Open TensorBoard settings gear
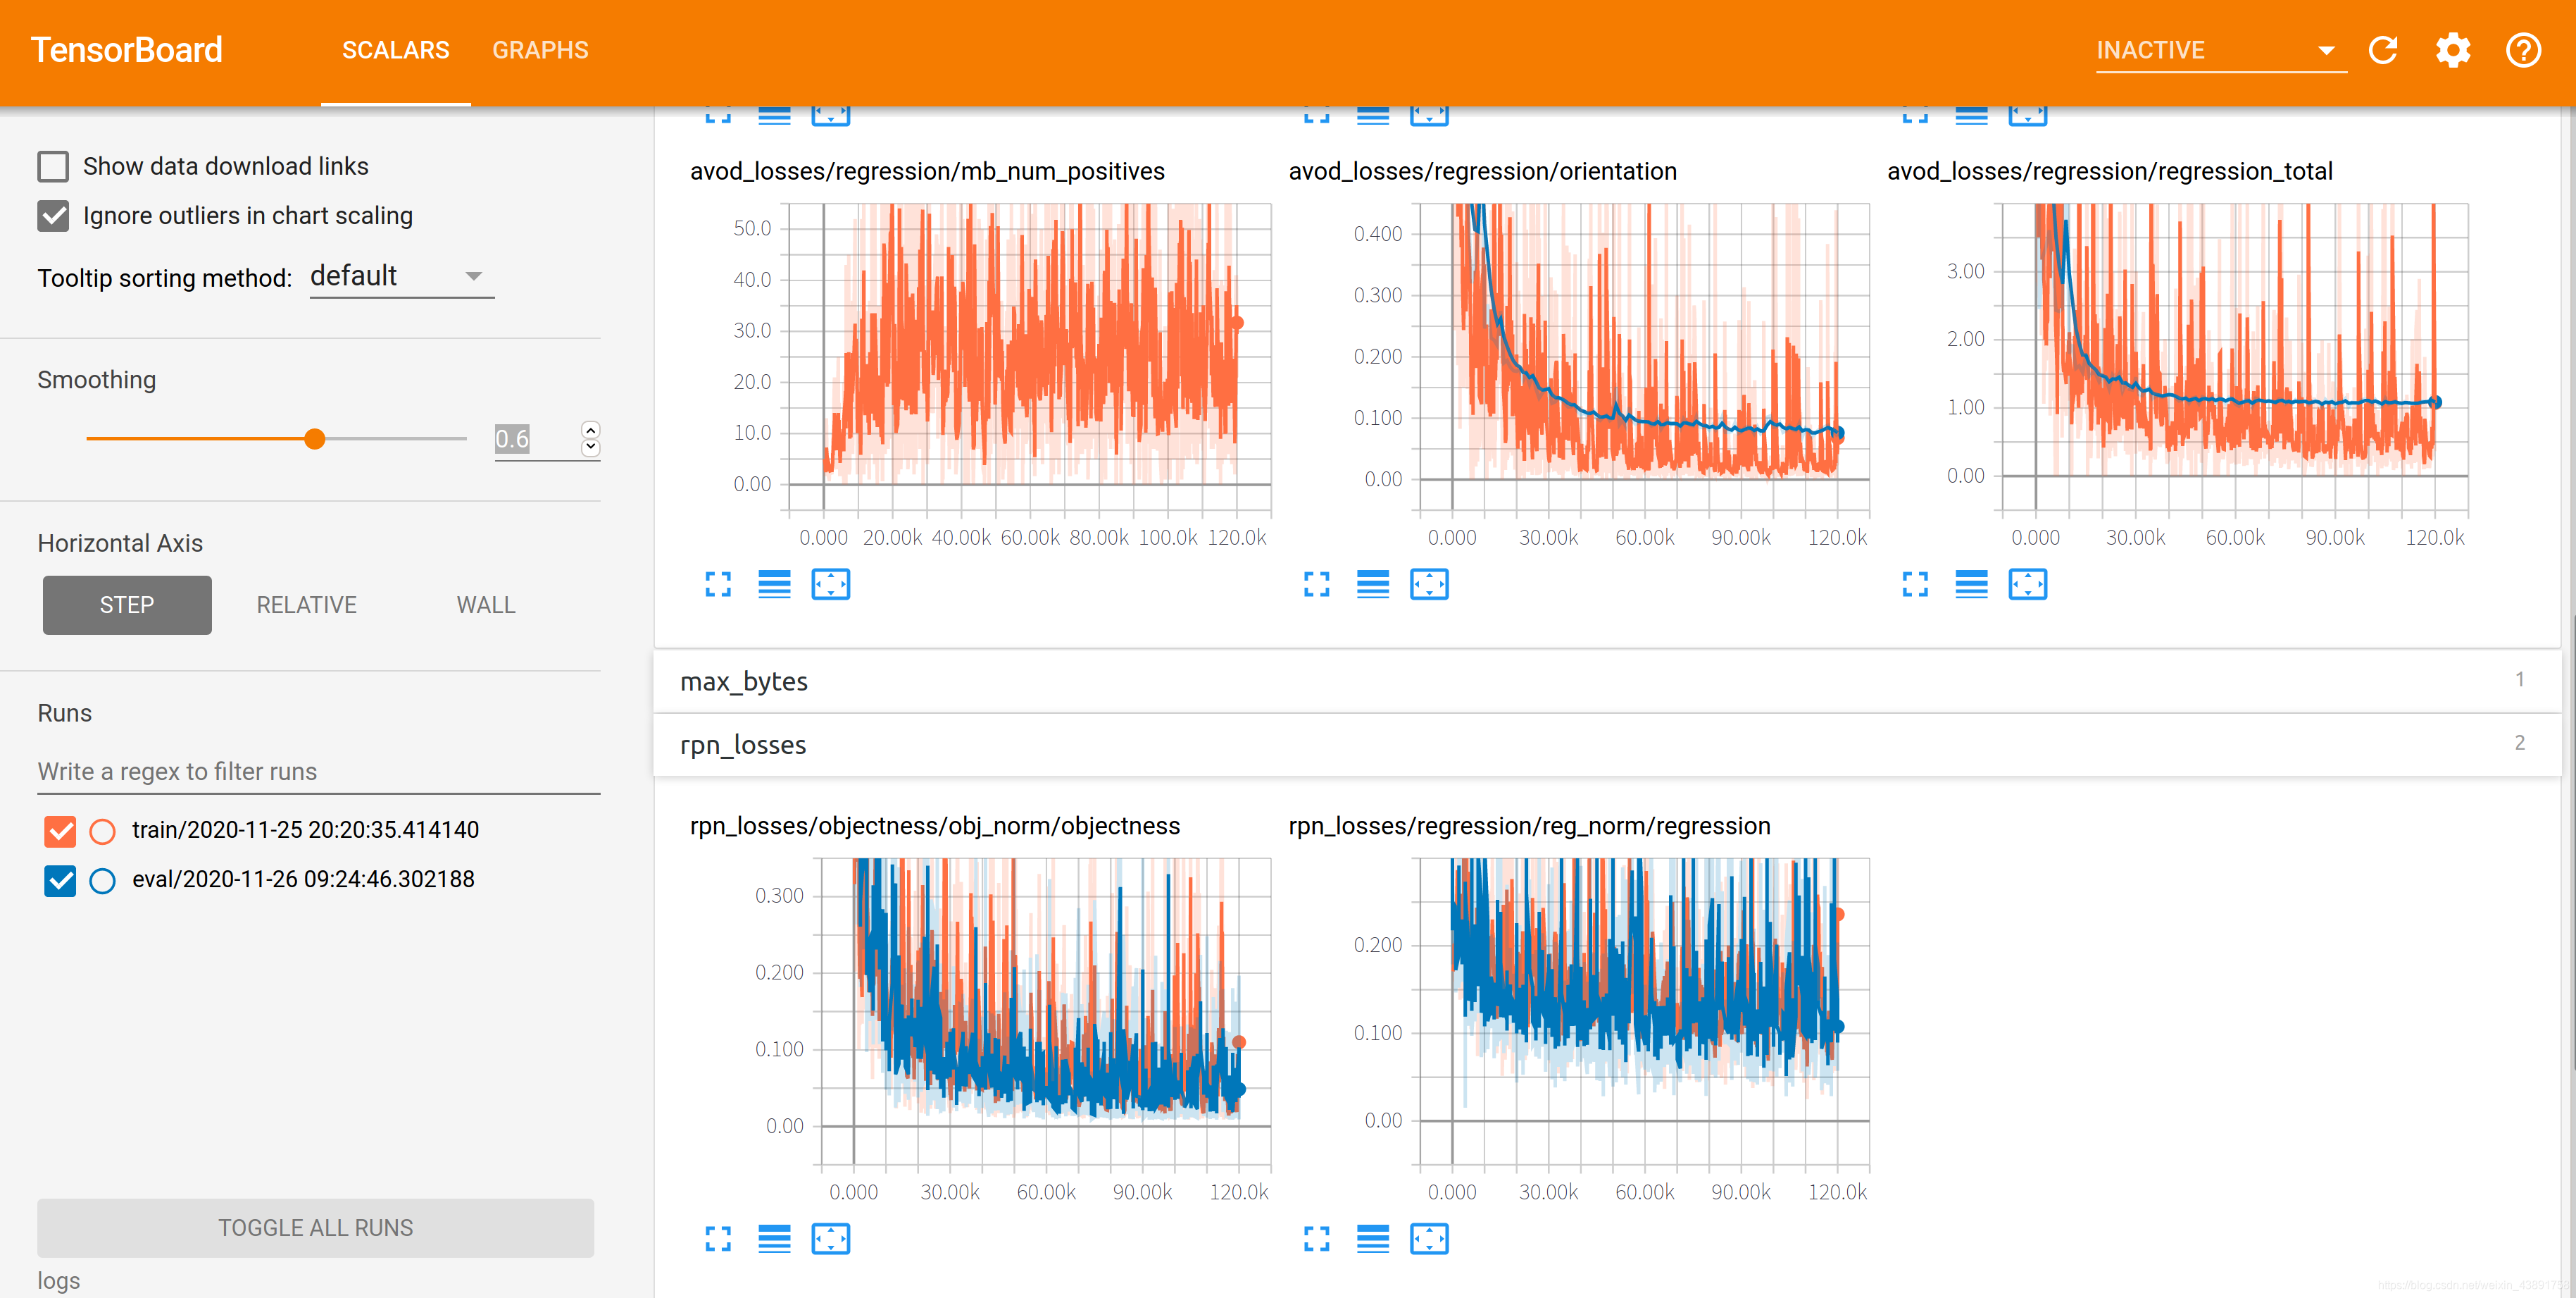Viewport: 2576px width, 1298px height. (2453, 50)
